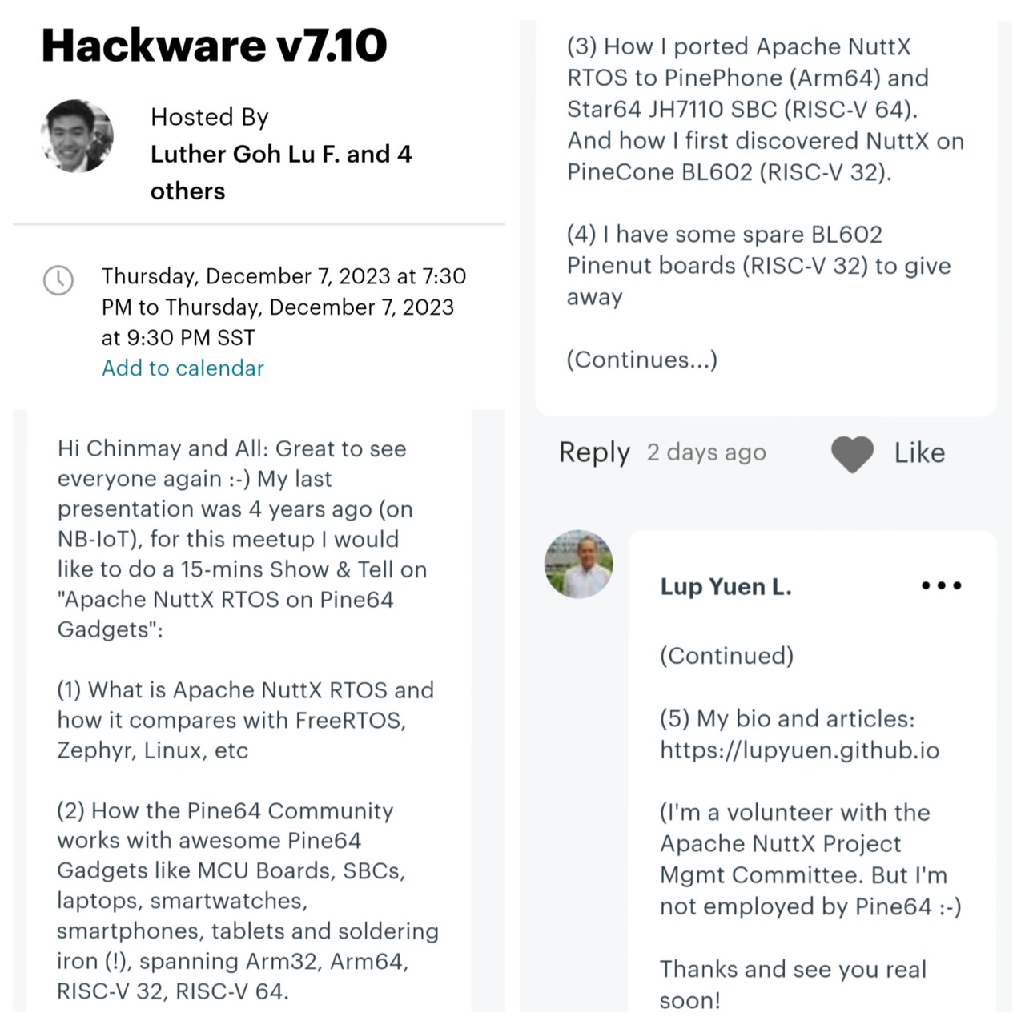Open Luther Goh's host profile photo
This screenshot has height=1025, width=1025.
[77, 136]
